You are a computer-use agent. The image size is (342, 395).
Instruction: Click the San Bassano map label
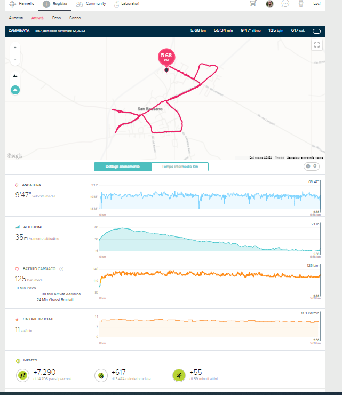coord(150,109)
